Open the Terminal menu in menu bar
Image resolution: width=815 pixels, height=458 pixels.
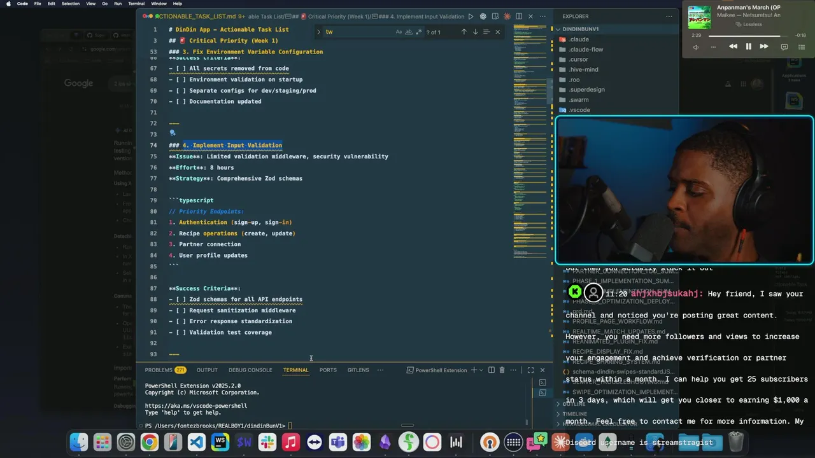click(136, 4)
